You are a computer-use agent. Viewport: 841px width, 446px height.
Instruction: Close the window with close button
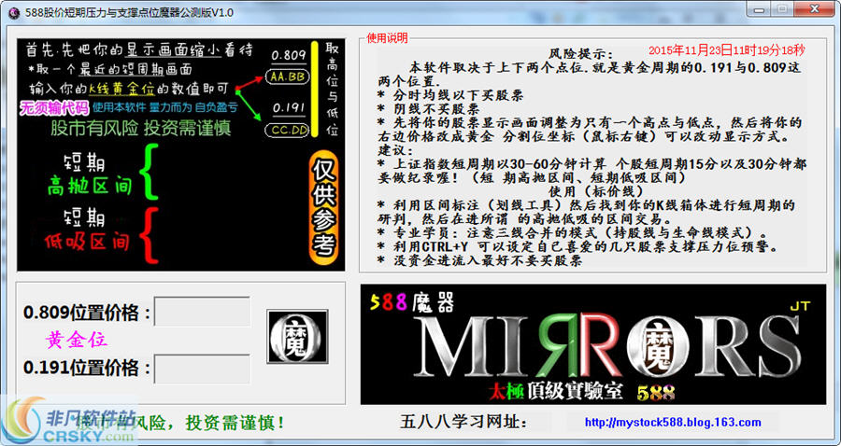[815, 8]
